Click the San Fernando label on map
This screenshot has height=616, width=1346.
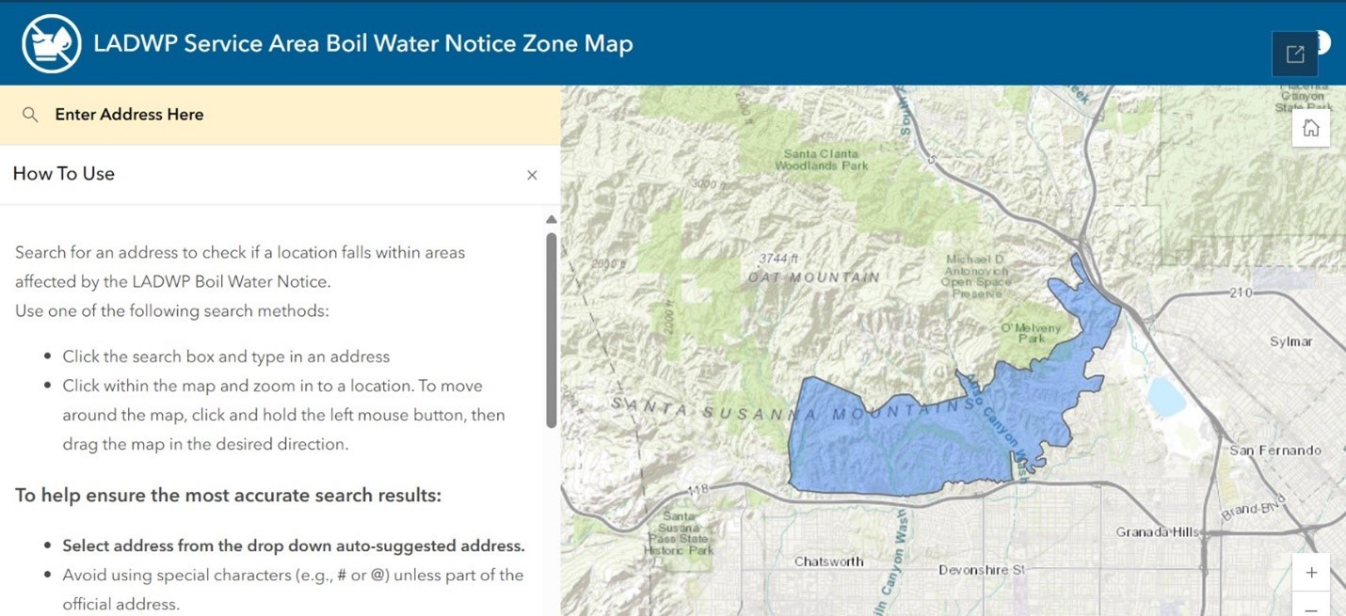1275,450
